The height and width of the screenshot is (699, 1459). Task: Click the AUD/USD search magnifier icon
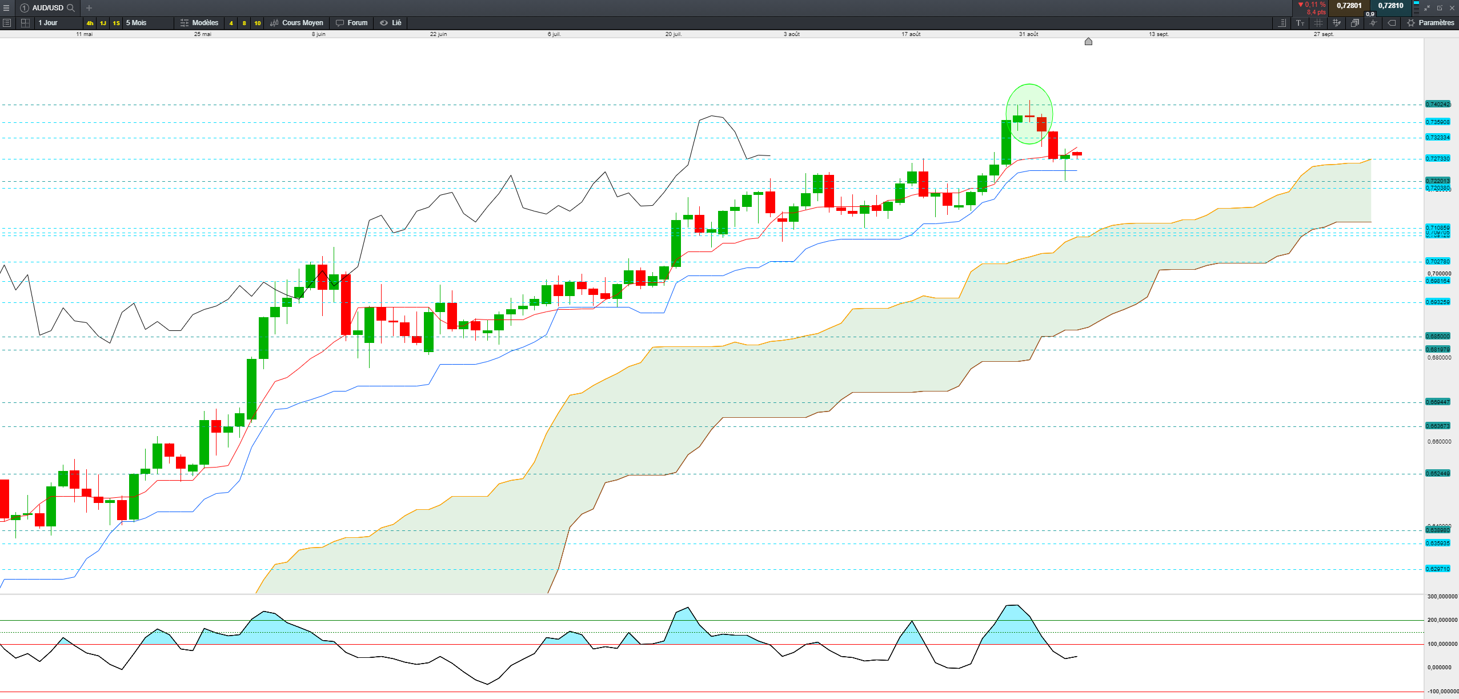pos(71,8)
